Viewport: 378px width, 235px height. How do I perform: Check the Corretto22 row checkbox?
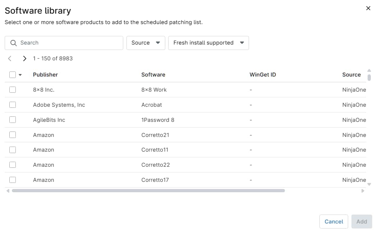point(13,165)
